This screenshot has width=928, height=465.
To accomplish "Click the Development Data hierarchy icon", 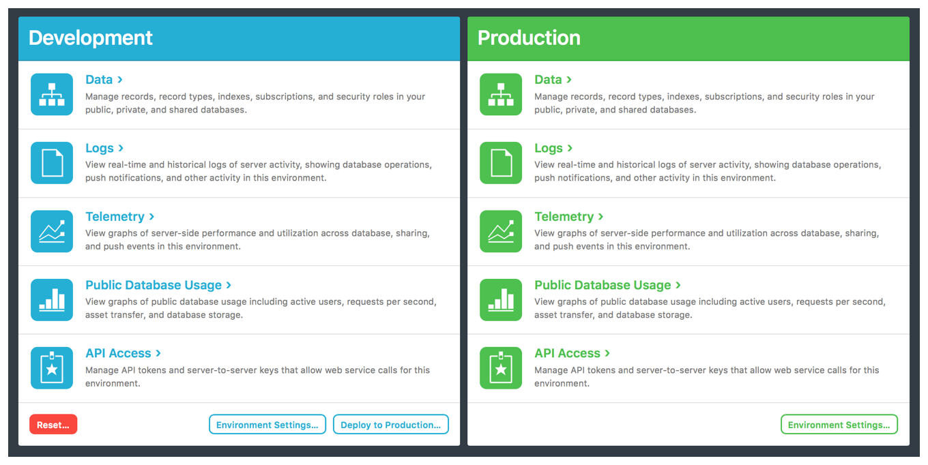I will point(52,95).
